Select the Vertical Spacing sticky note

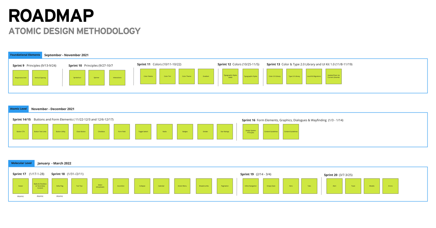(40, 78)
